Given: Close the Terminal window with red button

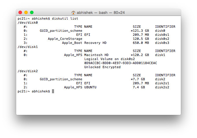Looking at the screenshot, I should [x=20, y=12].
